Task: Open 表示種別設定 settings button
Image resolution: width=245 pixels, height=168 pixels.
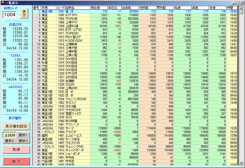Action: pos(16,126)
